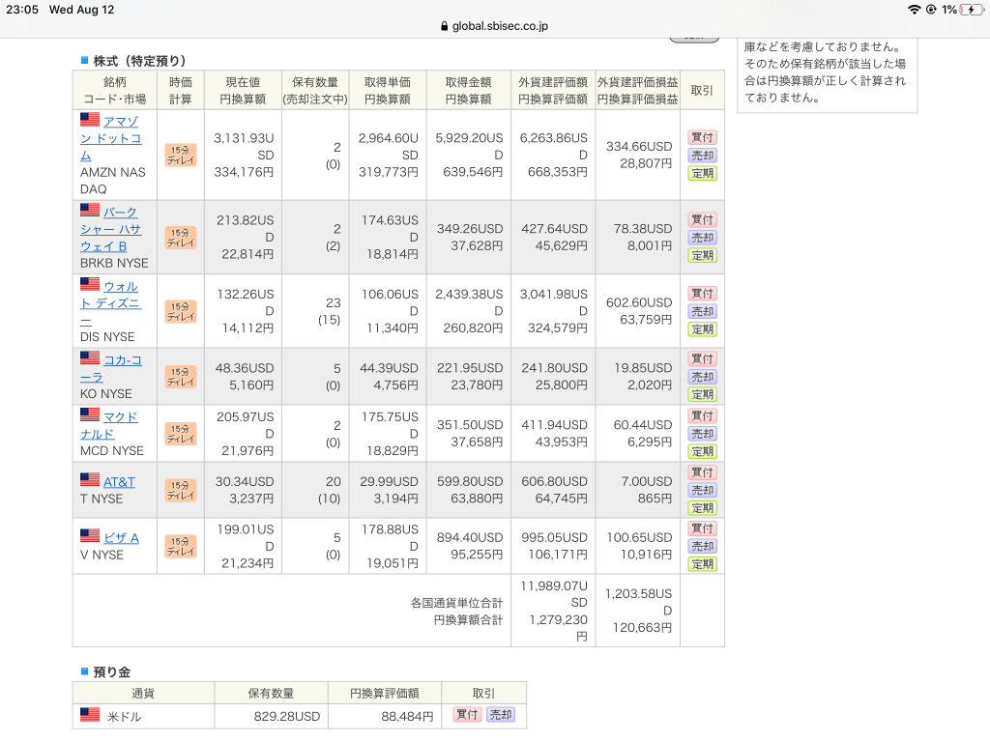Click 15分ディレイ badge in Visa row
The height and width of the screenshot is (742, 990).
pos(181,547)
